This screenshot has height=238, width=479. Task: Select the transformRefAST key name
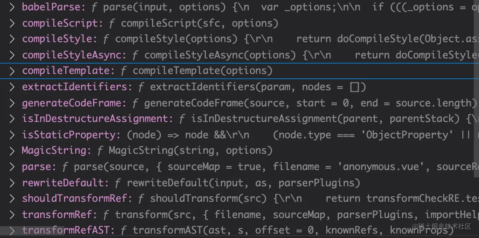click(69, 231)
